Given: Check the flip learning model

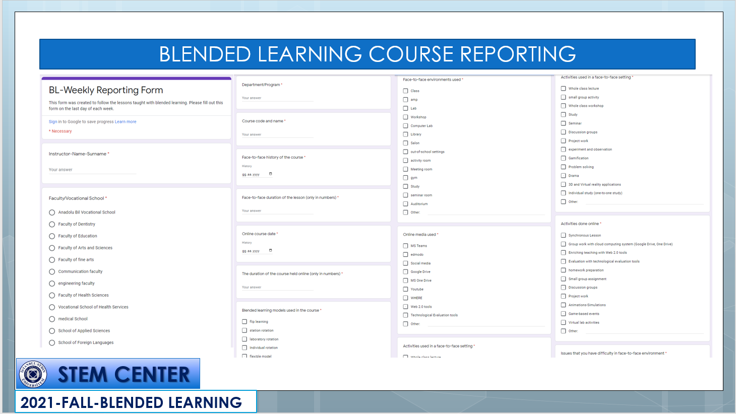Looking at the screenshot, I should pyautogui.click(x=244, y=321).
